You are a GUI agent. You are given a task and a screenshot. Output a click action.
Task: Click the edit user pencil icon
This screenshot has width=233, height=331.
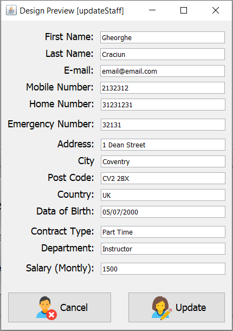[x=162, y=308]
